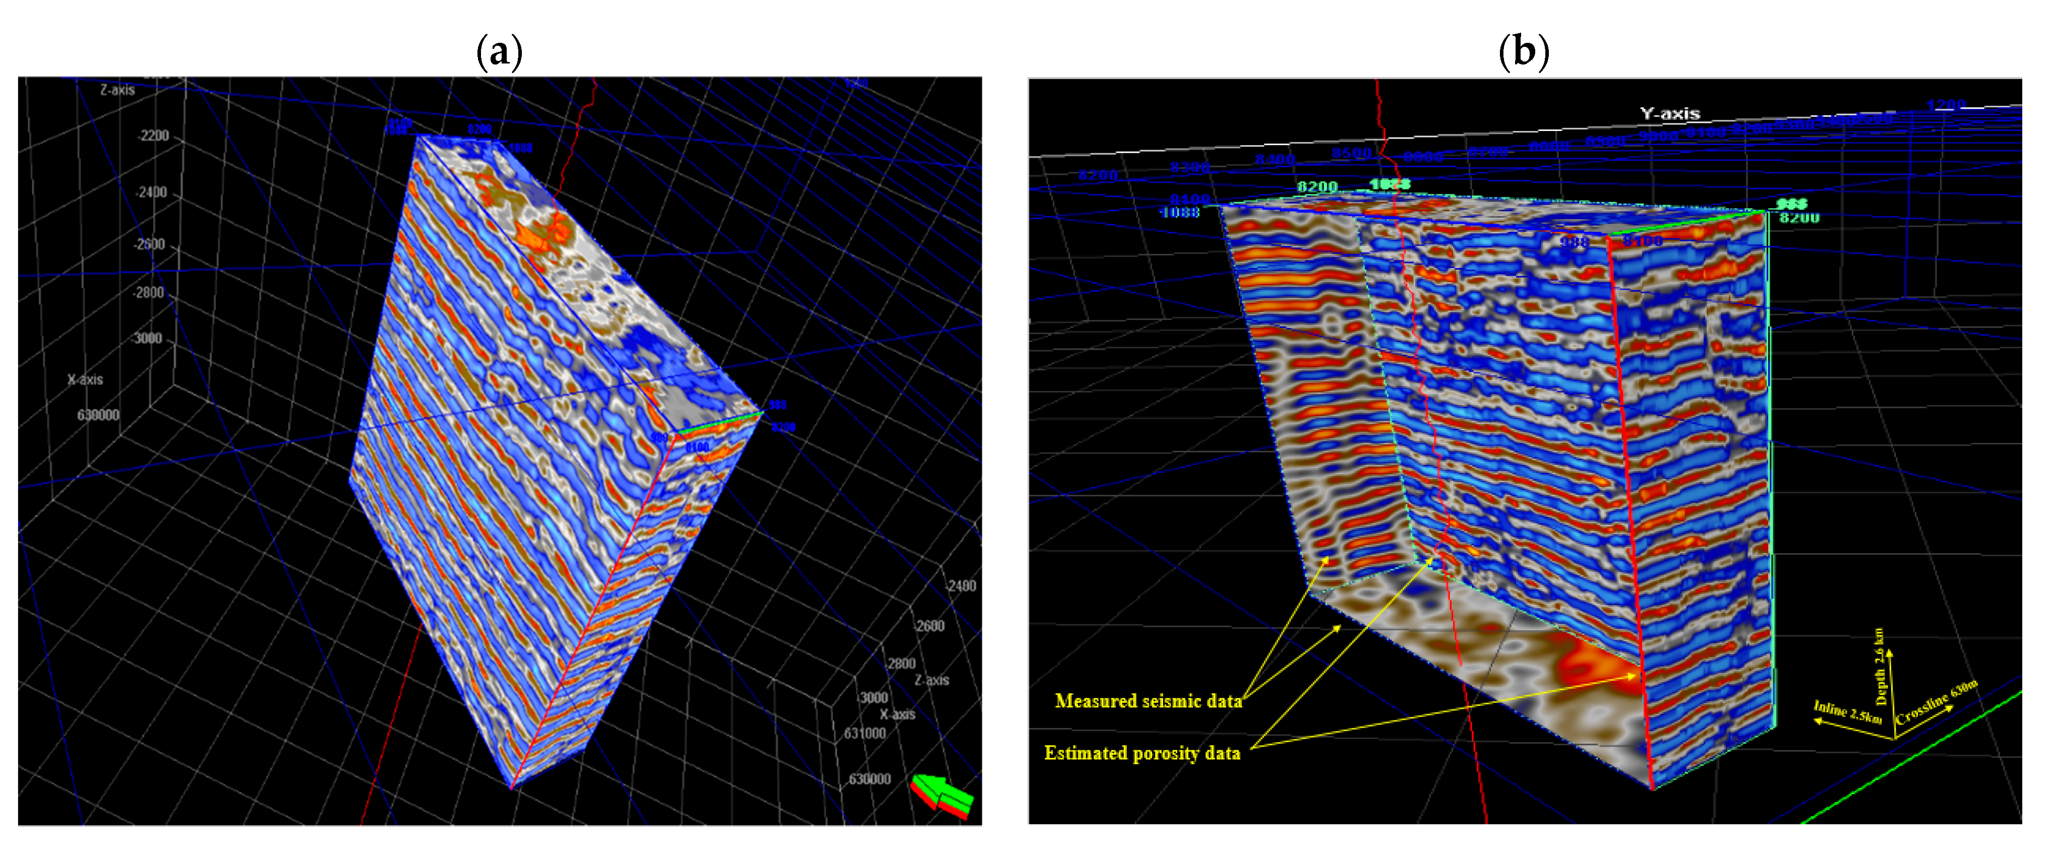2050x854 pixels.
Task: Click the '631000' label in lower right of panel a
Action: point(864,733)
